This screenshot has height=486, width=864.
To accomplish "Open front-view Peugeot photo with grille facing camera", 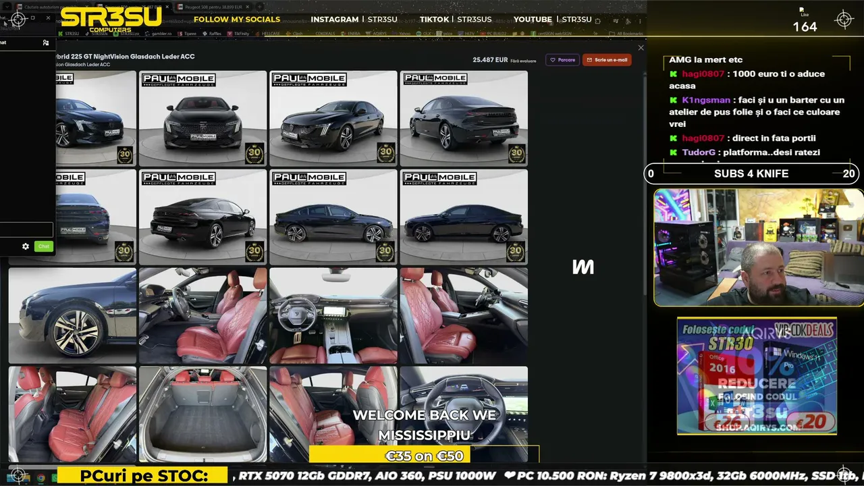I will (x=203, y=119).
